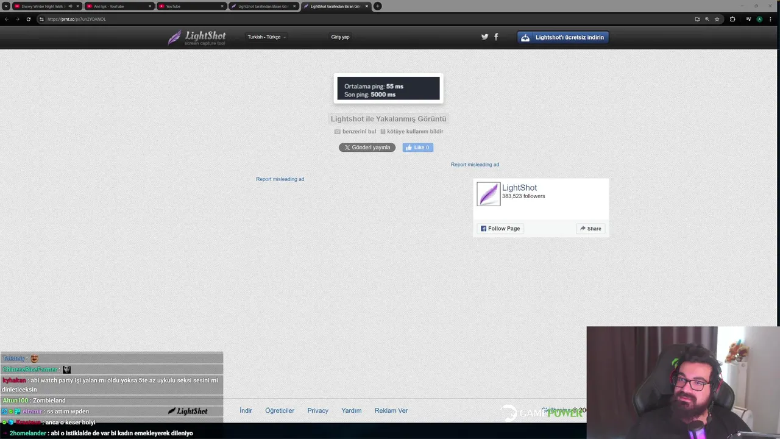Click Giriş yap to sign in

tap(340, 37)
